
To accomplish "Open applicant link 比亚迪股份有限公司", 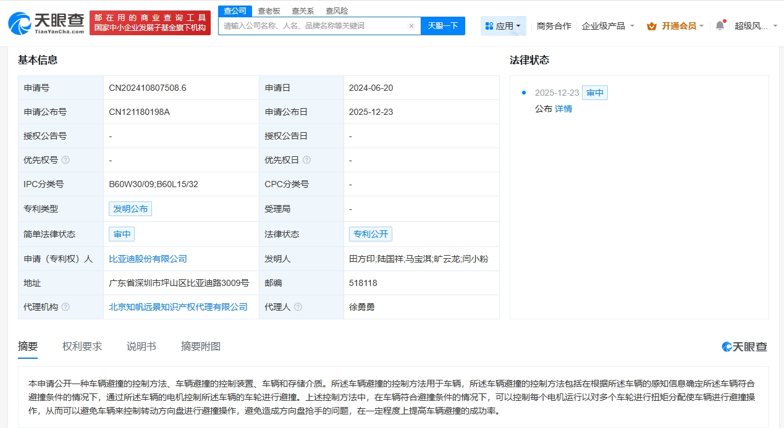I will [x=148, y=259].
